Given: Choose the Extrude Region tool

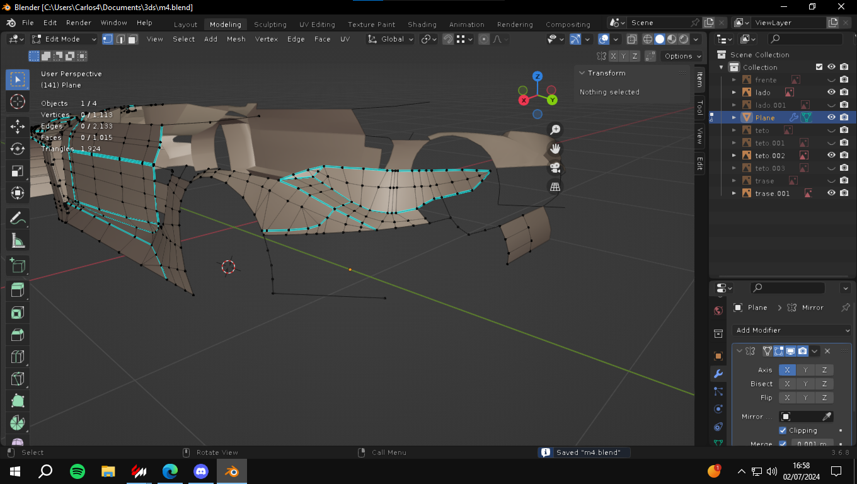Looking at the screenshot, I should point(18,290).
